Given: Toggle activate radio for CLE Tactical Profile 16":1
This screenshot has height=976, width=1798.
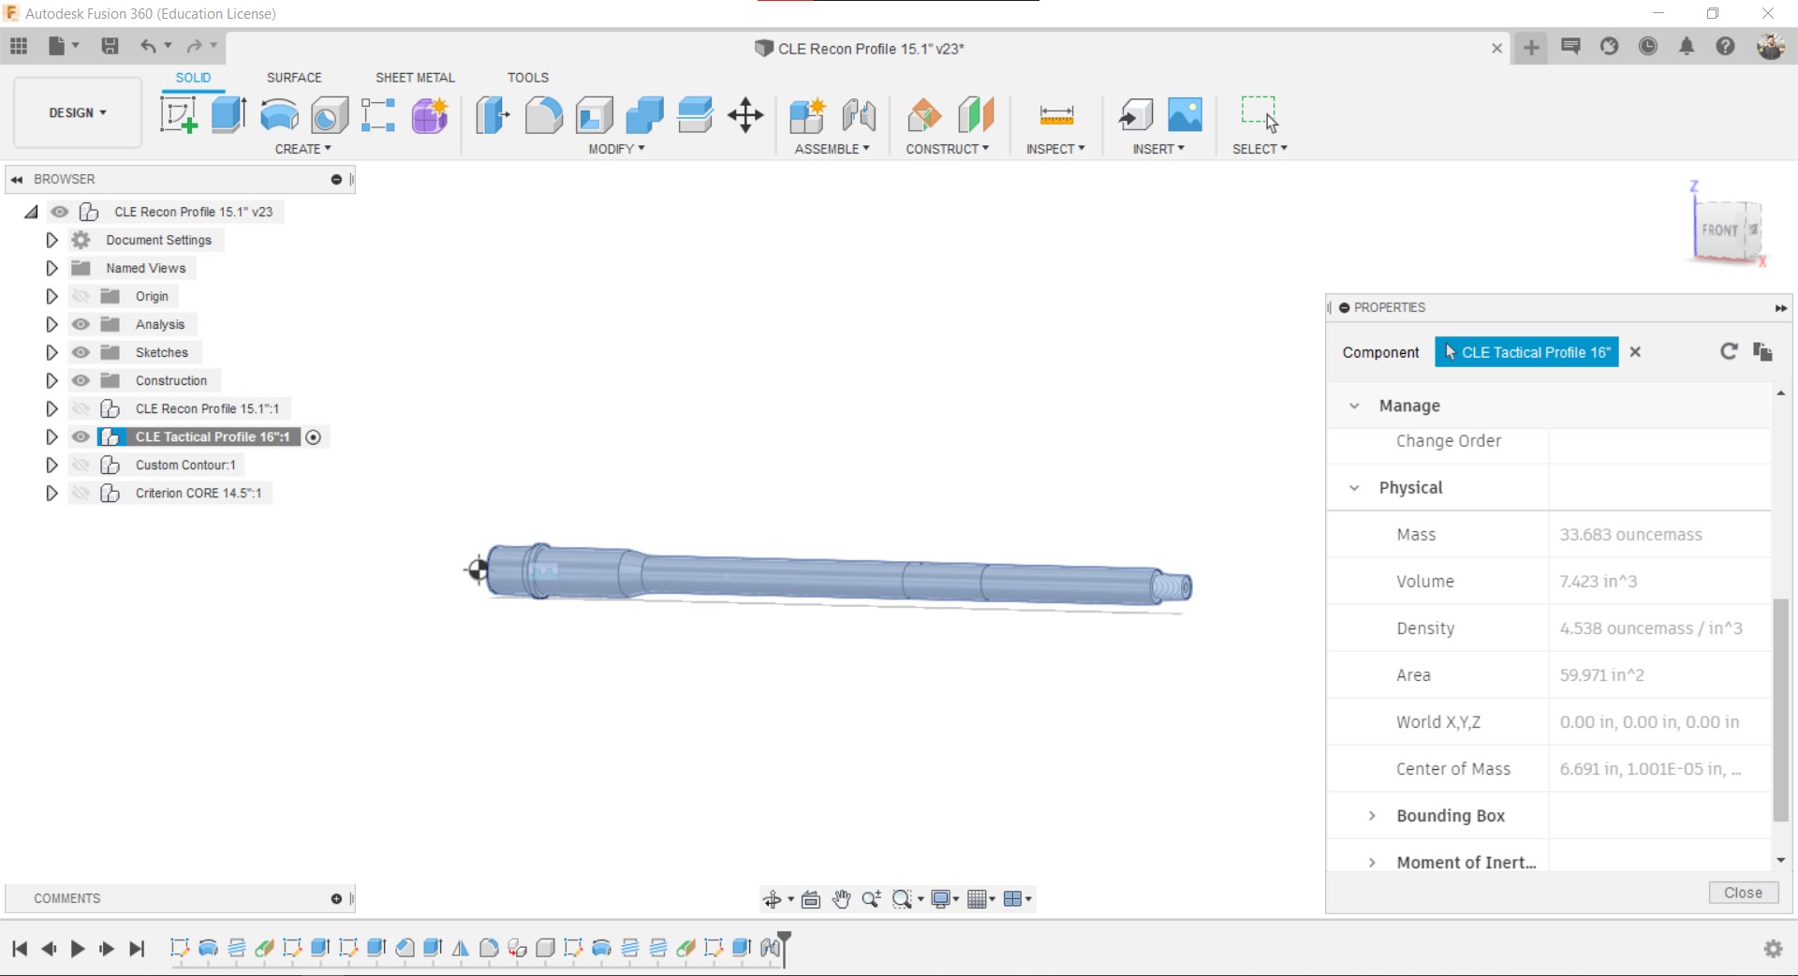Looking at the screenshot, I should pos(314,437).
